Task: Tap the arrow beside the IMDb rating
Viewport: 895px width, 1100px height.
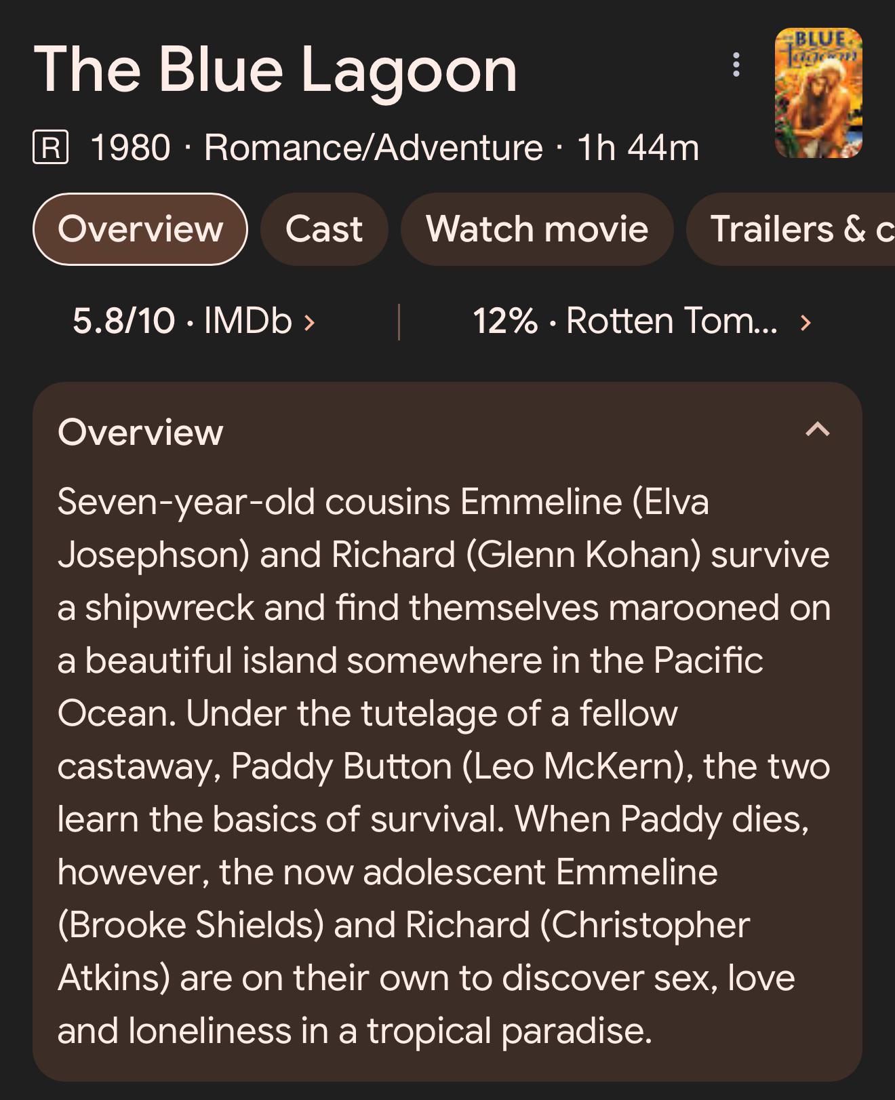Action: tap(309, 321)
